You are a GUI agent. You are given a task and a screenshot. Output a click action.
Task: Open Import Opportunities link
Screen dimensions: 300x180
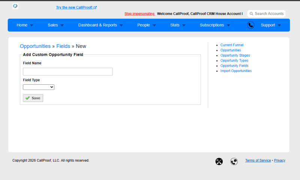[236, 71]
